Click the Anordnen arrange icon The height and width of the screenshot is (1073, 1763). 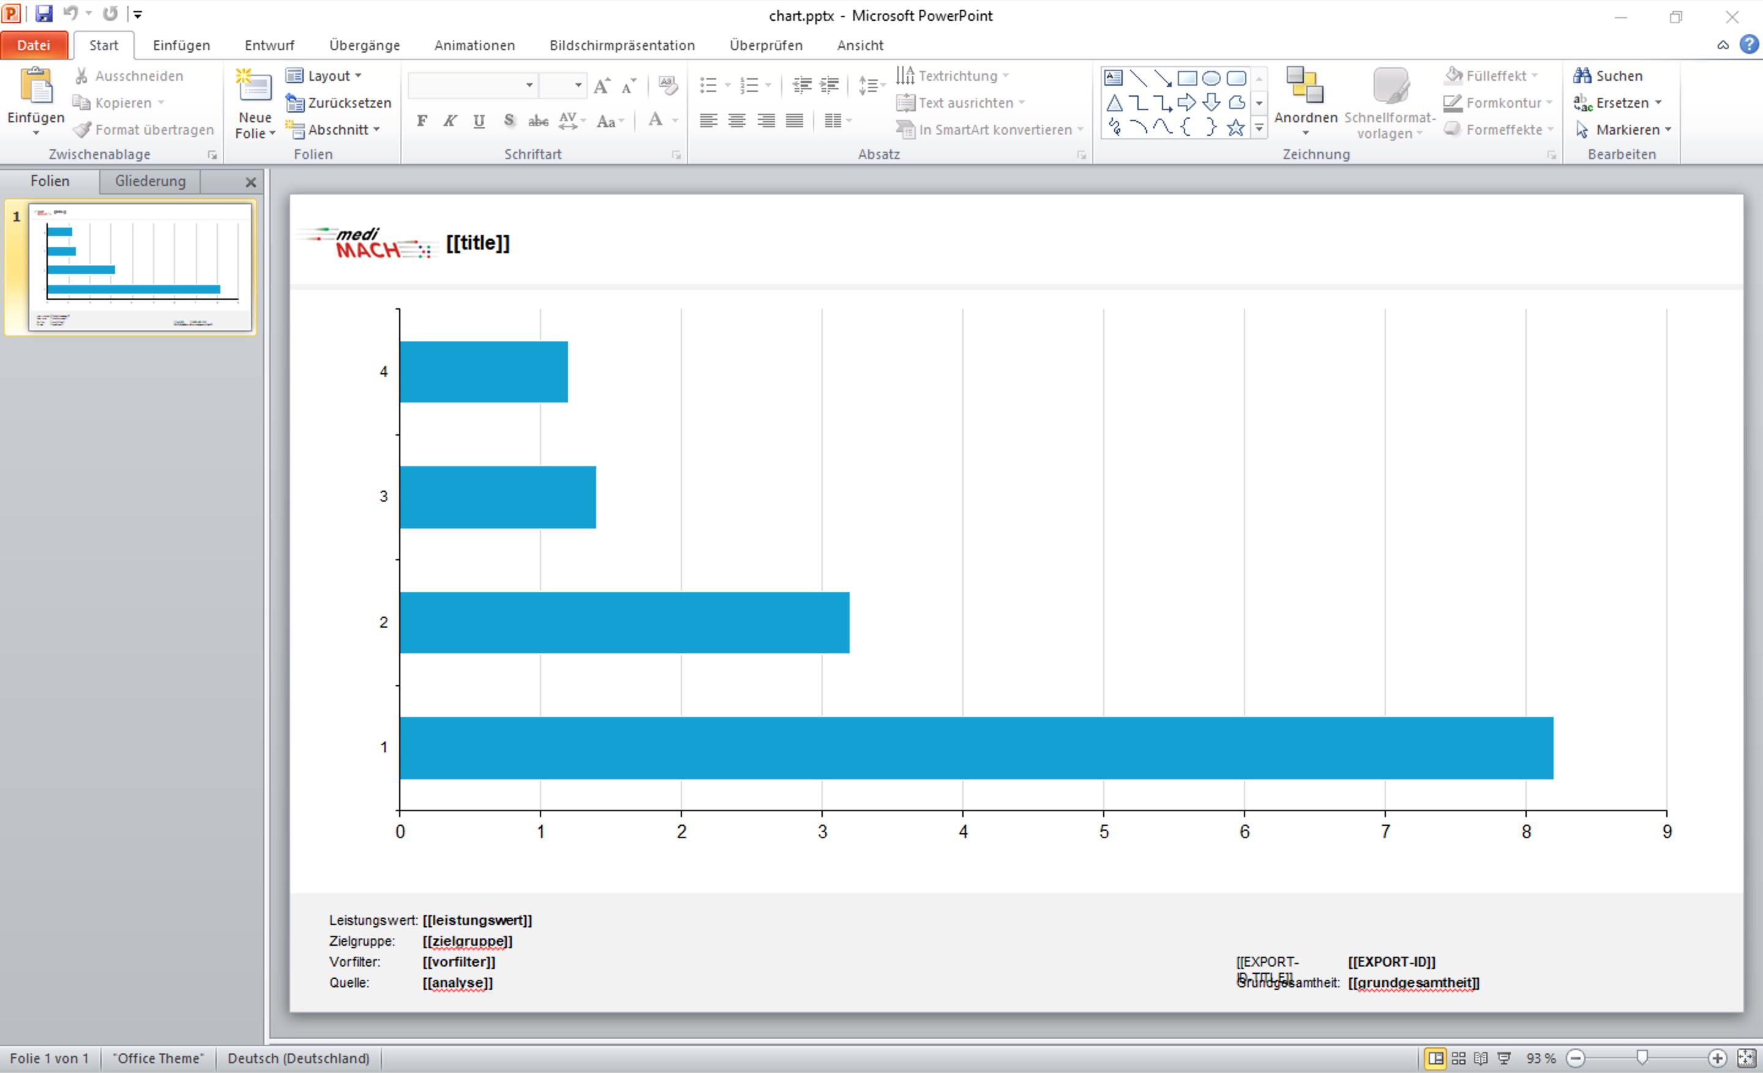point(1305,86)
